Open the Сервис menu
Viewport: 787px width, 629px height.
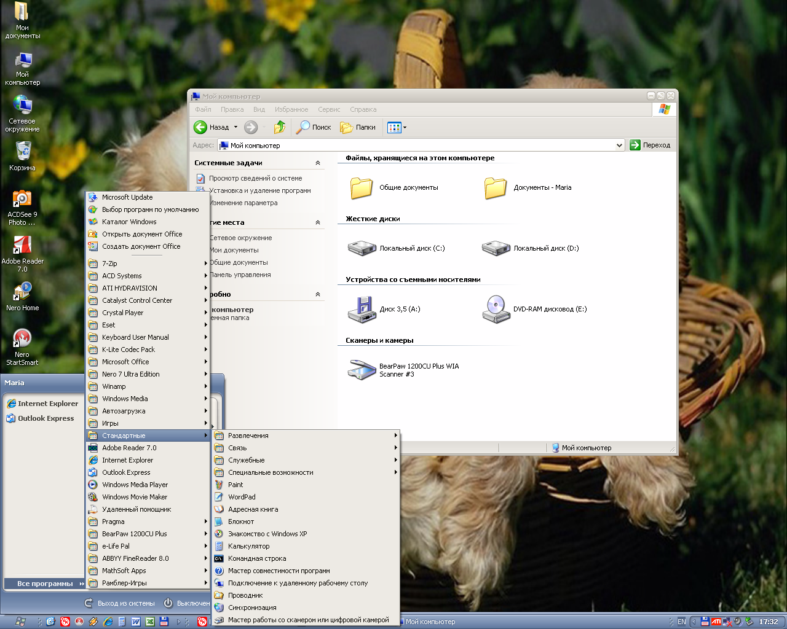(x=329, y=109)
